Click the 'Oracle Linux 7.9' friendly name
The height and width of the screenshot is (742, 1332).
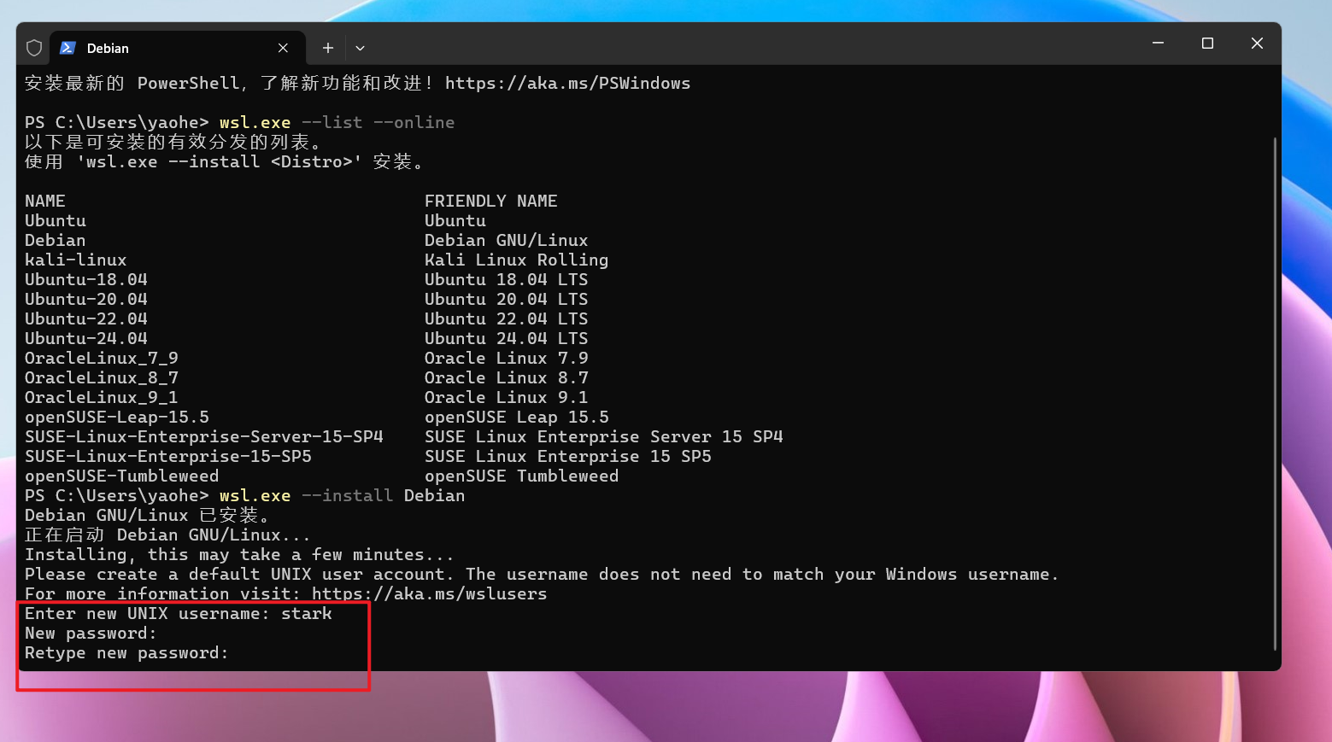tap(506, 358)
